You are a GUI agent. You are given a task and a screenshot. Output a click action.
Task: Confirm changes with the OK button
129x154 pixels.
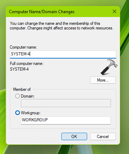point(74,136)
